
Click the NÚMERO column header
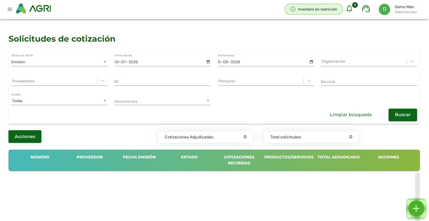pyautogui.click(x=40, y=157)
